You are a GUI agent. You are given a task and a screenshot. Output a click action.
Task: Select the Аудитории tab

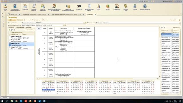[29, 27]
